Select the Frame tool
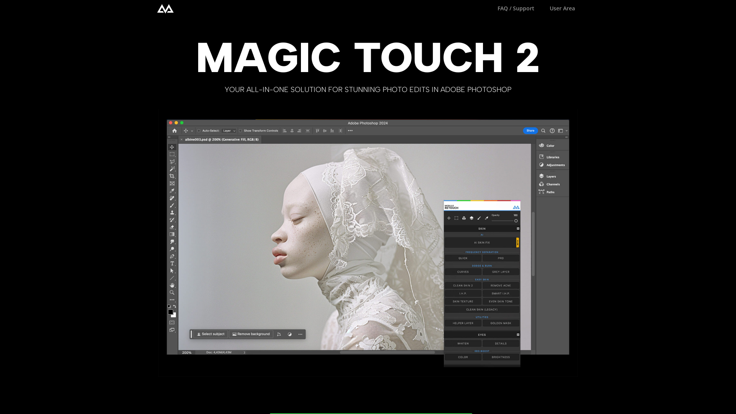This screenshot has height=414, width=736. 172,183
